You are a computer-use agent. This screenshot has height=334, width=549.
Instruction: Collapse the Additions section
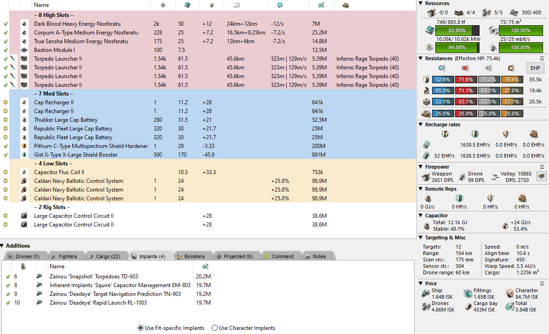3,246
